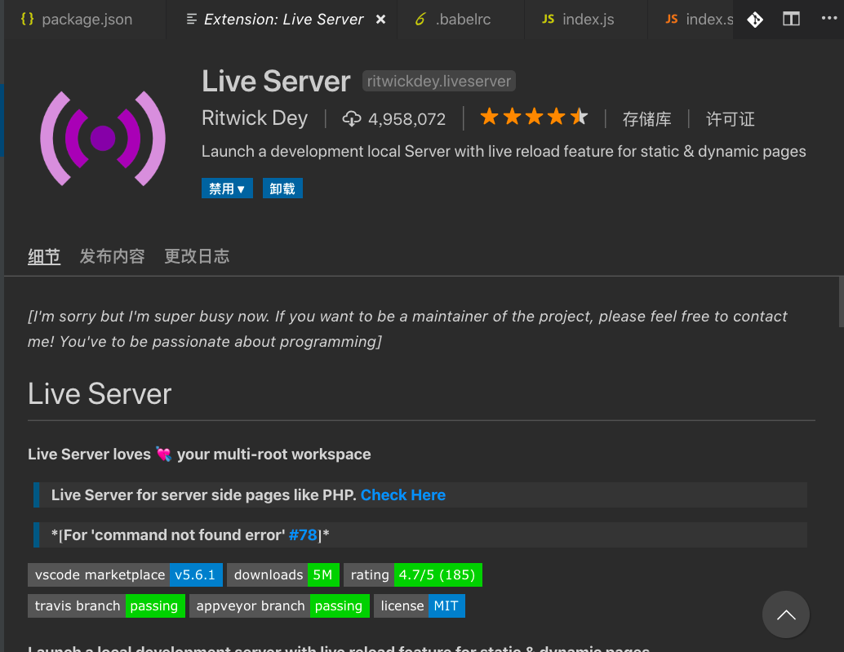The height and width of the screenshot is (652, 844).
Task: Open the 禁用 disable dropdown
Action: click(x=227, y=189)
